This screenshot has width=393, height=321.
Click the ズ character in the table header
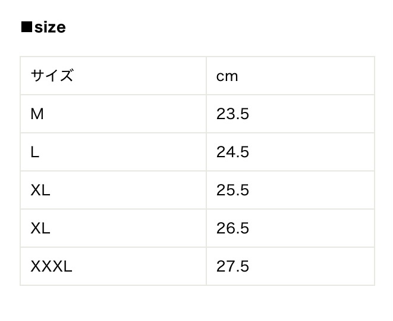pyautogui.click(x=67, y=76)
